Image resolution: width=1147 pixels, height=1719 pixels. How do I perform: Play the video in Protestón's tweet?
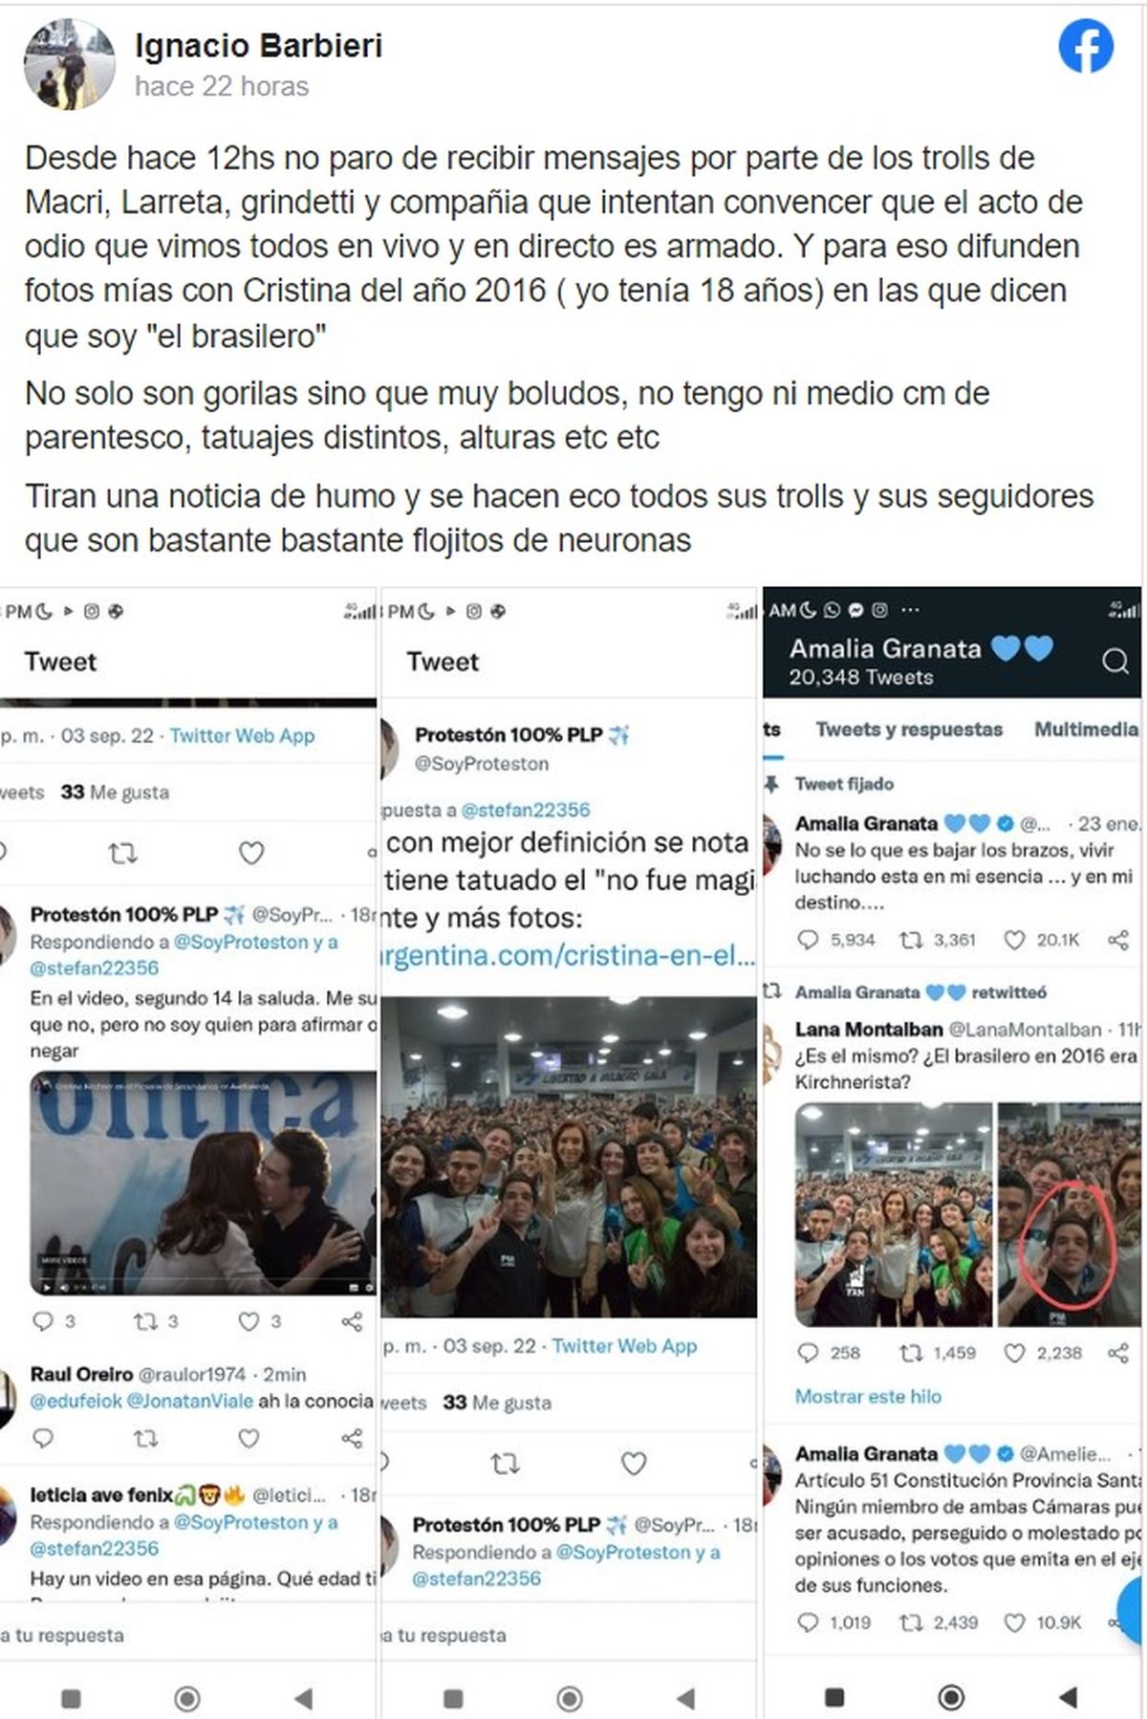click(x=203, y=1184)
